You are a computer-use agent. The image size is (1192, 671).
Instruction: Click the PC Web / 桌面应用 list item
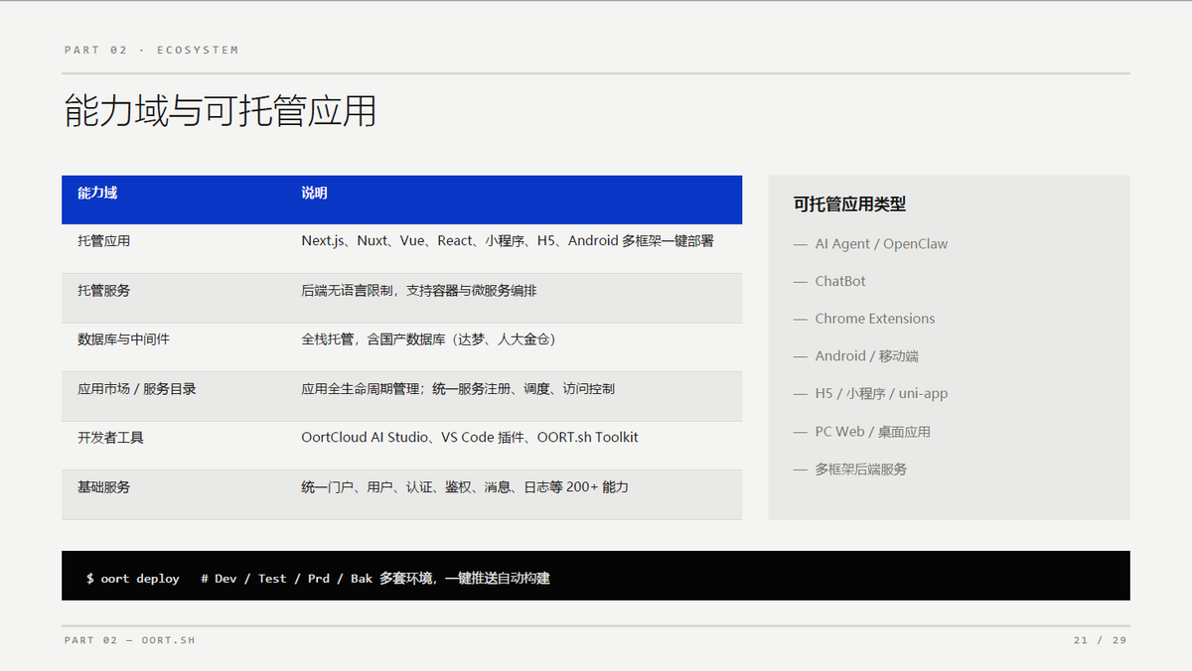click(861, 431)
